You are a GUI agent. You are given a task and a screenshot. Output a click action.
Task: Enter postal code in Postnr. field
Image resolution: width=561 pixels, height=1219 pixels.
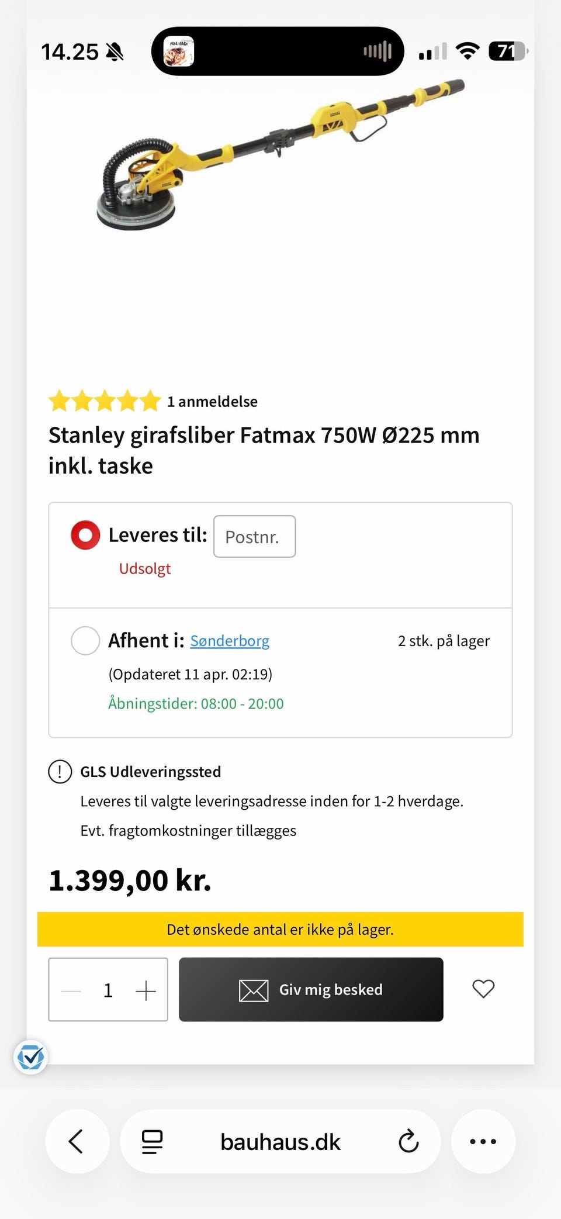tap(254, 537)
